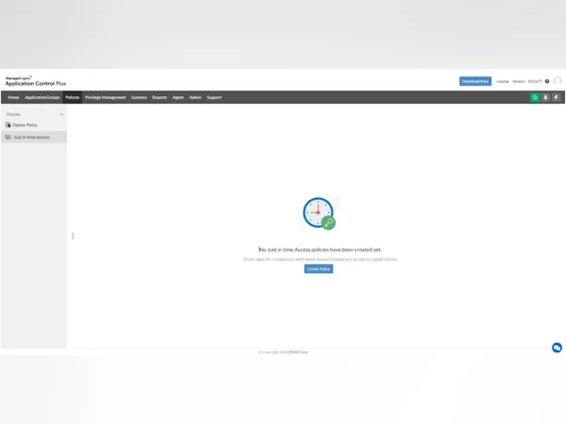The image size is (566, 424).
Task: Open the blue chat bubble icon
Action: pos(557,348)
